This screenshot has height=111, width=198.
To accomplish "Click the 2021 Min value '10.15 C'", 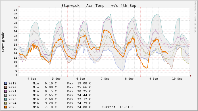I will click(50, 91).
